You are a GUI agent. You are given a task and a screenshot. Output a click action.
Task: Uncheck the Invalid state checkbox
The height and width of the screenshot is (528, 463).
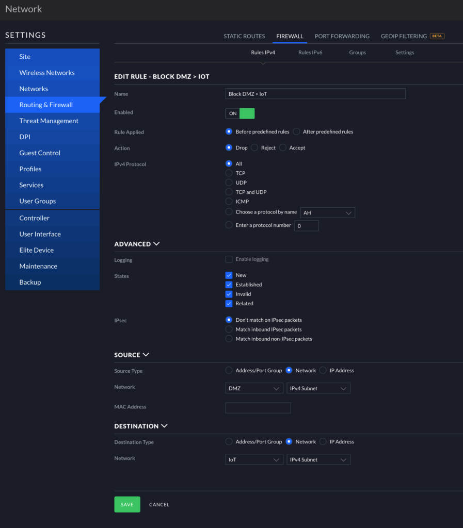tap(229, 294)
